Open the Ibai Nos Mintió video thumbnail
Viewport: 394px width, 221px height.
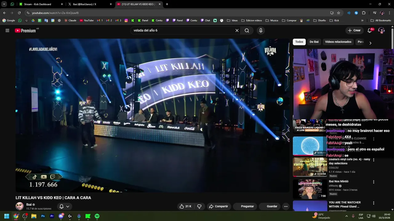(x=310, y=189)
